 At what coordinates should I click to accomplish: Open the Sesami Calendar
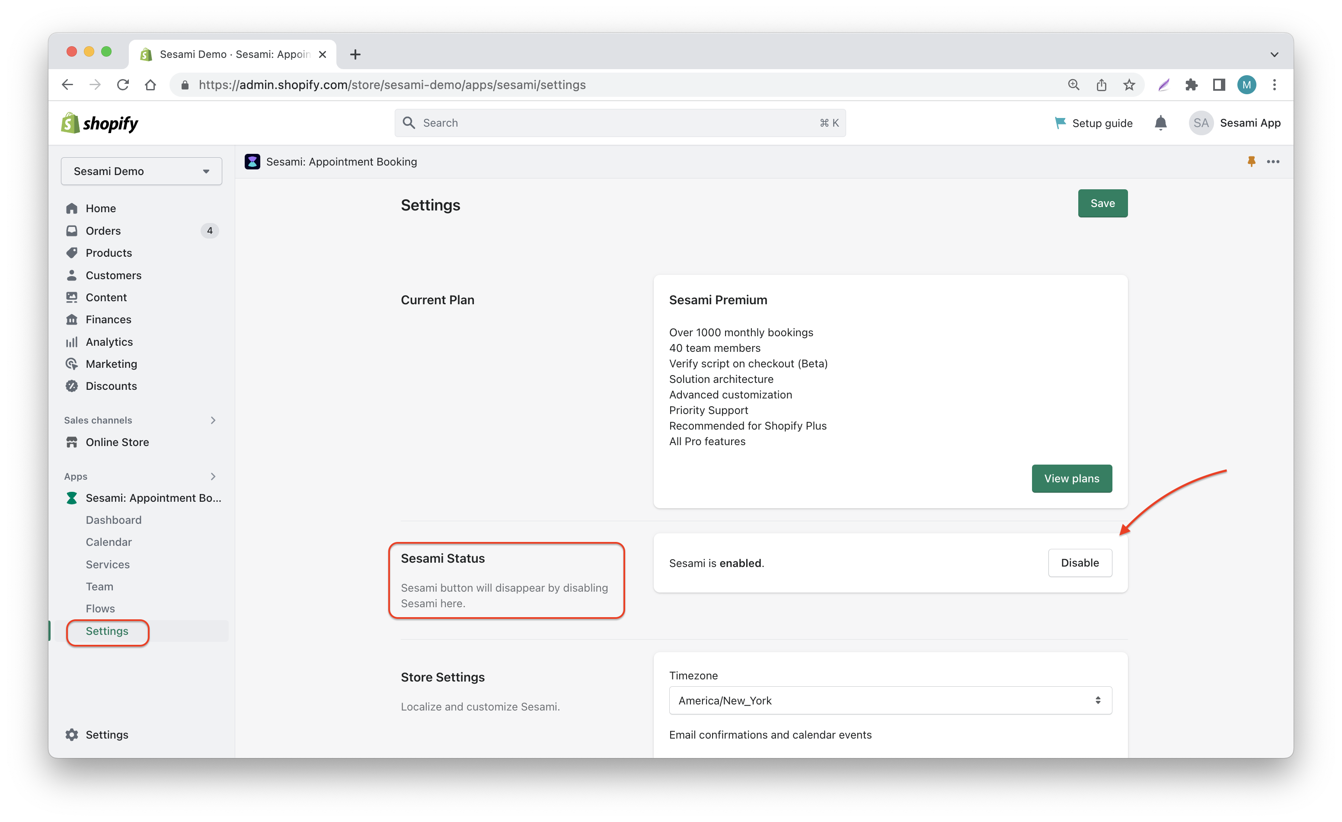click(109, 542)
